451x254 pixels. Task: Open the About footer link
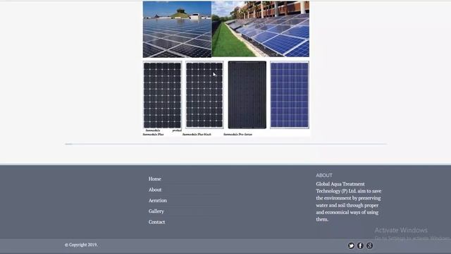pyautogui.click(x=155, y=190)
